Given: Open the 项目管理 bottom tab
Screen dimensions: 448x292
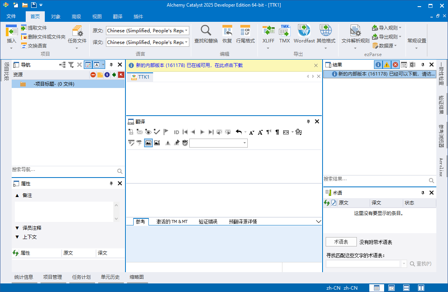Looking at the screenshot, I should coord(53,277).
